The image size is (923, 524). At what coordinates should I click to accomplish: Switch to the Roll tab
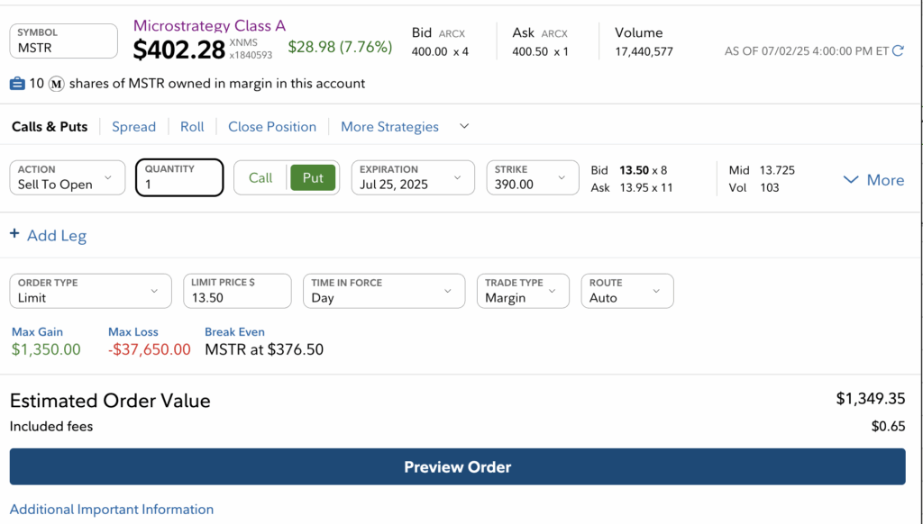coord(192,127)
